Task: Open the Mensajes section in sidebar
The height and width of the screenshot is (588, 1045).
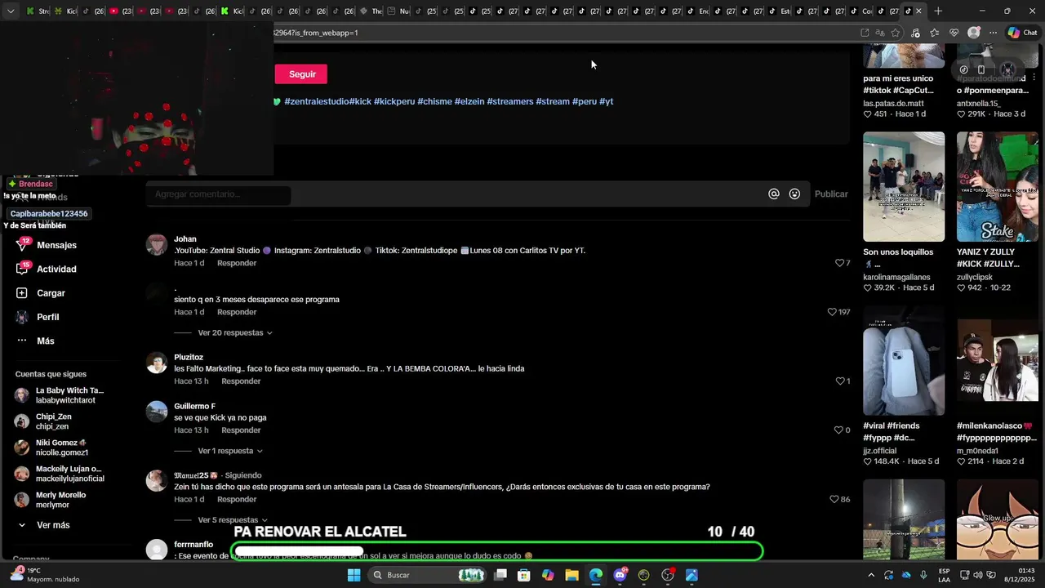Action: pos(47,245)
